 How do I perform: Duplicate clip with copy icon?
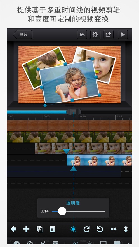(39, 229)
